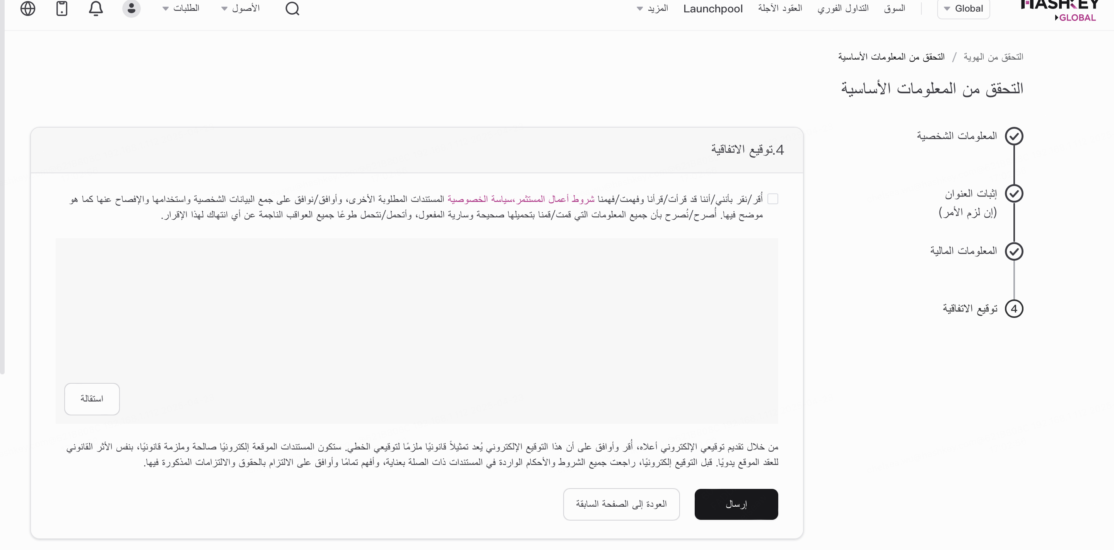Click the return to previous page button
1114x550 pixels.
621,504
